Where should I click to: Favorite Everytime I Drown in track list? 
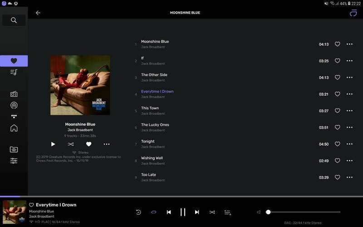click(x=337, y=94)
